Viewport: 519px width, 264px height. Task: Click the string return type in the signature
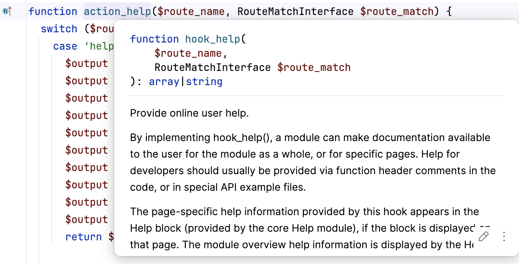[204, 81]
